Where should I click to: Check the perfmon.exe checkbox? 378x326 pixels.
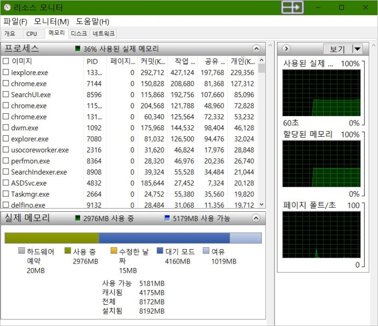click(6, 161)
